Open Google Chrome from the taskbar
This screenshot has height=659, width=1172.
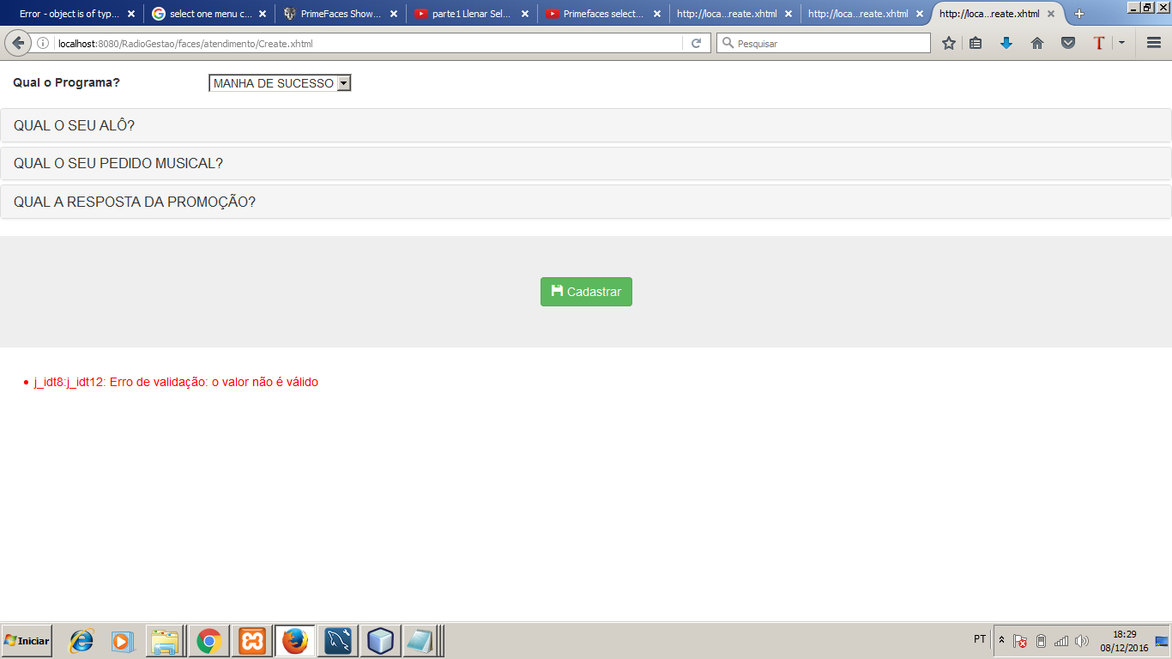click(x=209, y=641)
